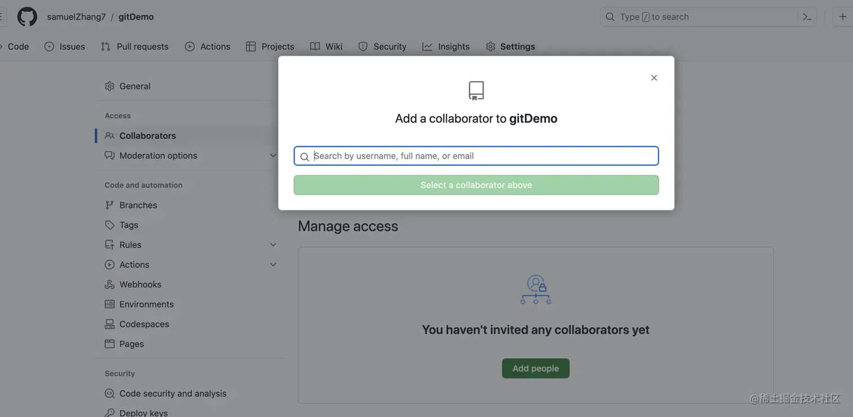Open Code security and analysis page
Image resolution: width=853 pixels, height=417 pixels.
pyautogui.click(x=173, y=393)
